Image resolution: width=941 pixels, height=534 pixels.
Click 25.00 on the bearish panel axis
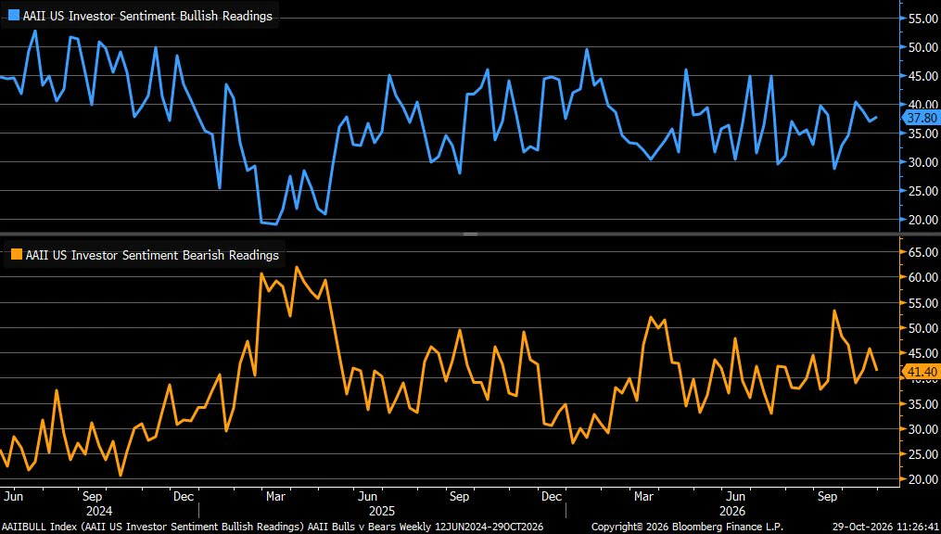click(x=923, y=454)
